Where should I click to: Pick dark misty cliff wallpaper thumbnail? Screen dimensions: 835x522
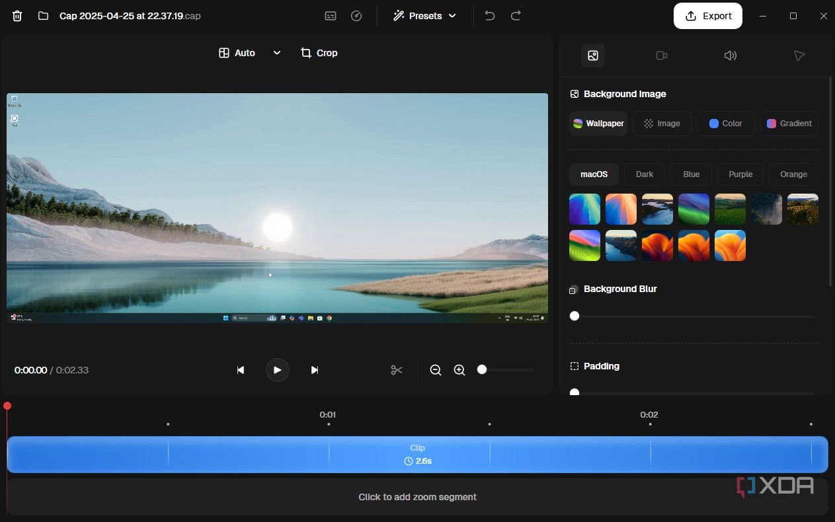(767, 209)
